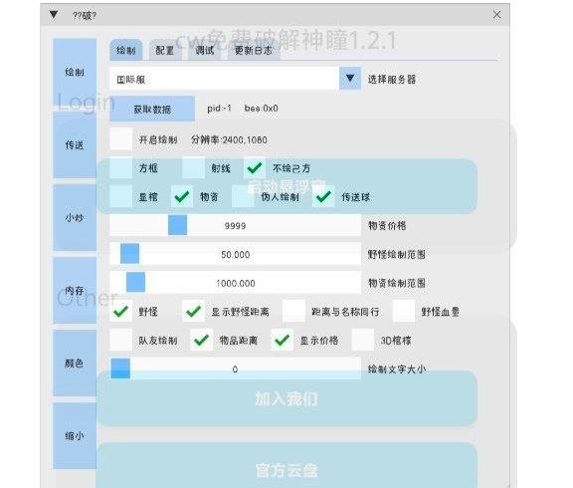Enable the 开启绘制 checkbox
The image size is (573, 488).
(121, 139)
